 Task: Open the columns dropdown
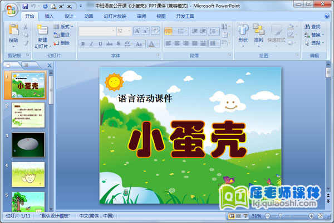tap(214, 43)
